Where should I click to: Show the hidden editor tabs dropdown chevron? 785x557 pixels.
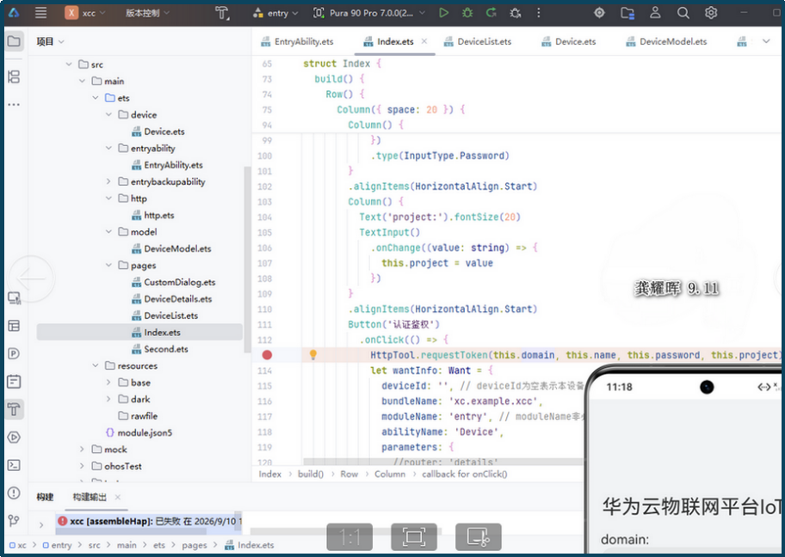pyautogui.click(x=766, y=41)
